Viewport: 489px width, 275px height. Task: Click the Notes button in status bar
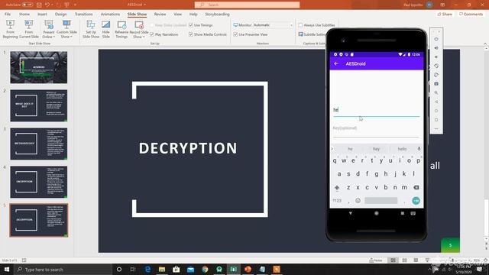(376, 260)
